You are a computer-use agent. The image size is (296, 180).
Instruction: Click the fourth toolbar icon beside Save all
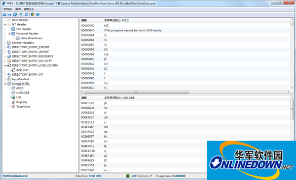[x=21, y=14]
